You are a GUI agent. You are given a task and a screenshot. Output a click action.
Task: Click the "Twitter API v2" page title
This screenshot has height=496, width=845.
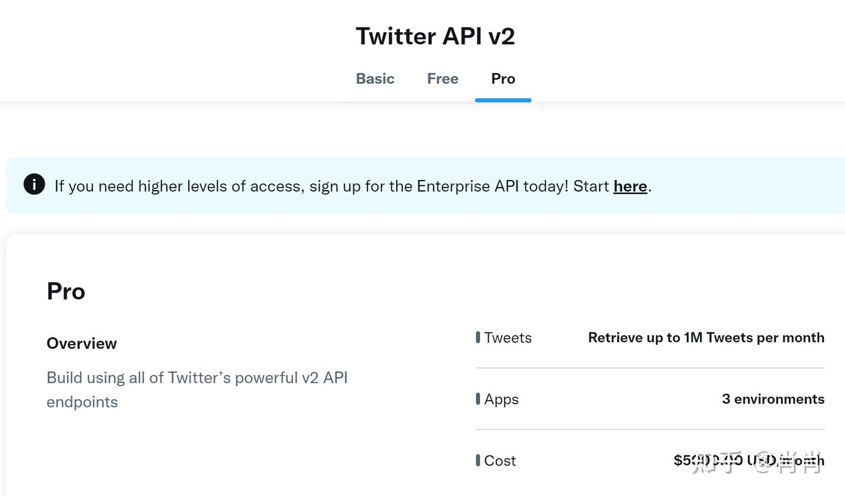[x=435, y=36]
